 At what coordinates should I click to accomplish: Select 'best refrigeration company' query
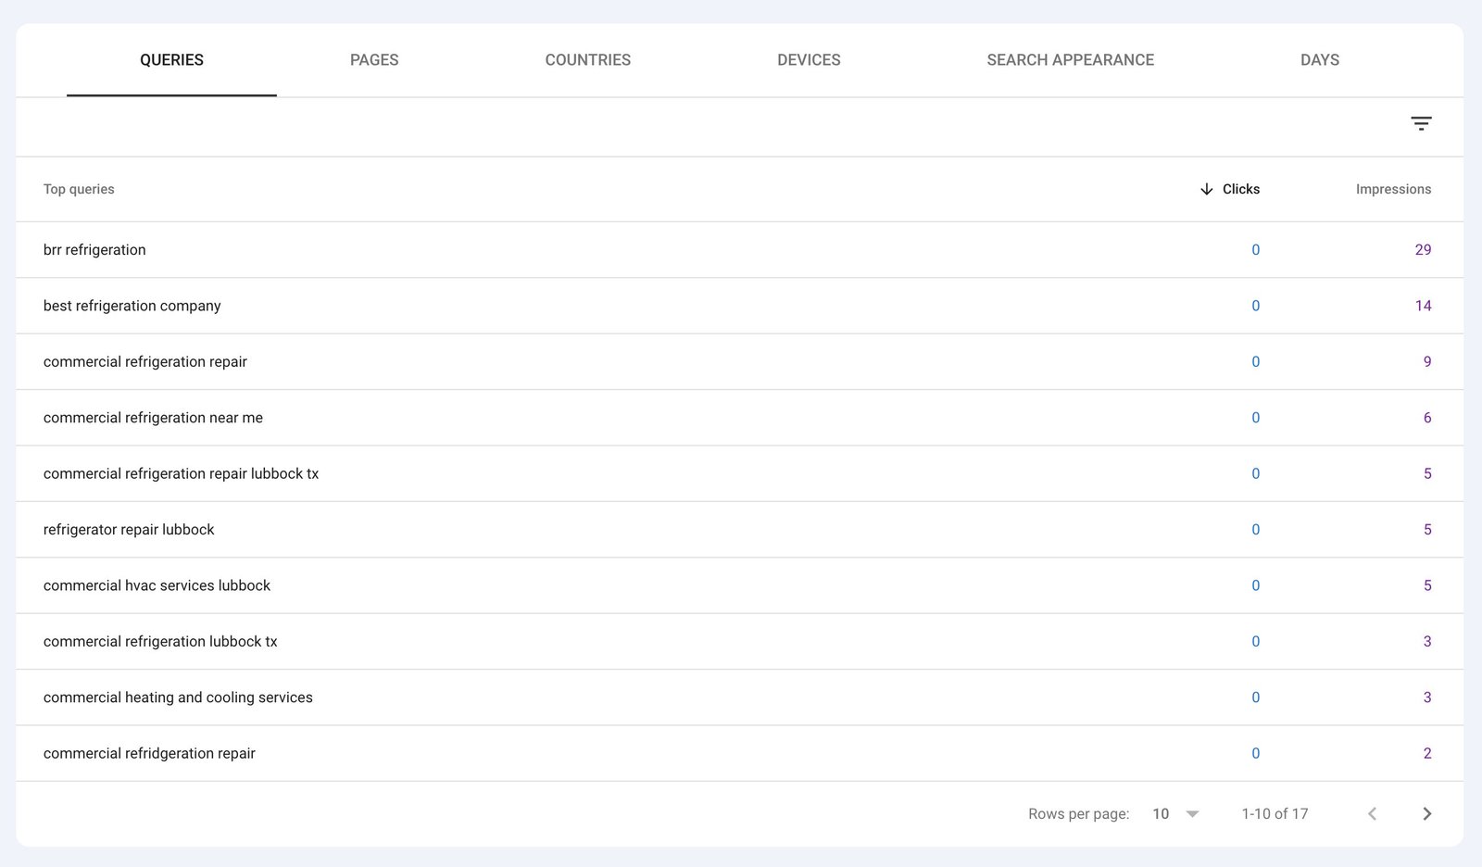tap(132, 306)
